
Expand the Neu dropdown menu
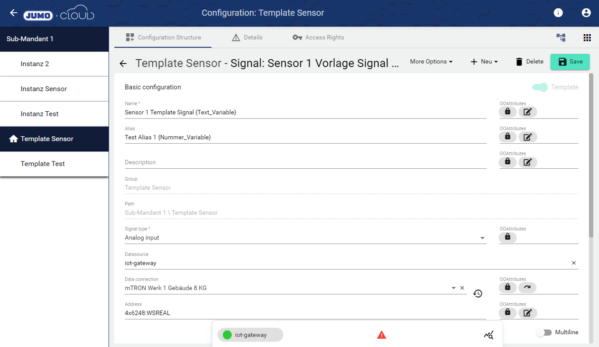tap(484, 62)
